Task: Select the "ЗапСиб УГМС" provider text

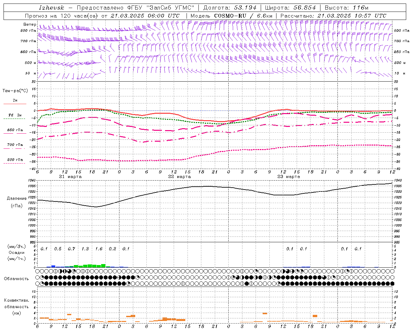Action: (x=170, y=8)
